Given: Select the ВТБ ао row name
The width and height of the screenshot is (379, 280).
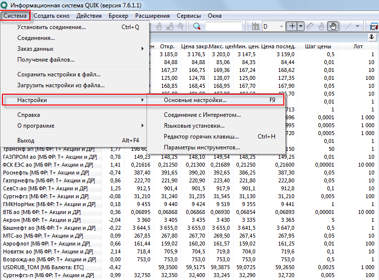Looking at the screenshot, I should [x=42, y=212].
